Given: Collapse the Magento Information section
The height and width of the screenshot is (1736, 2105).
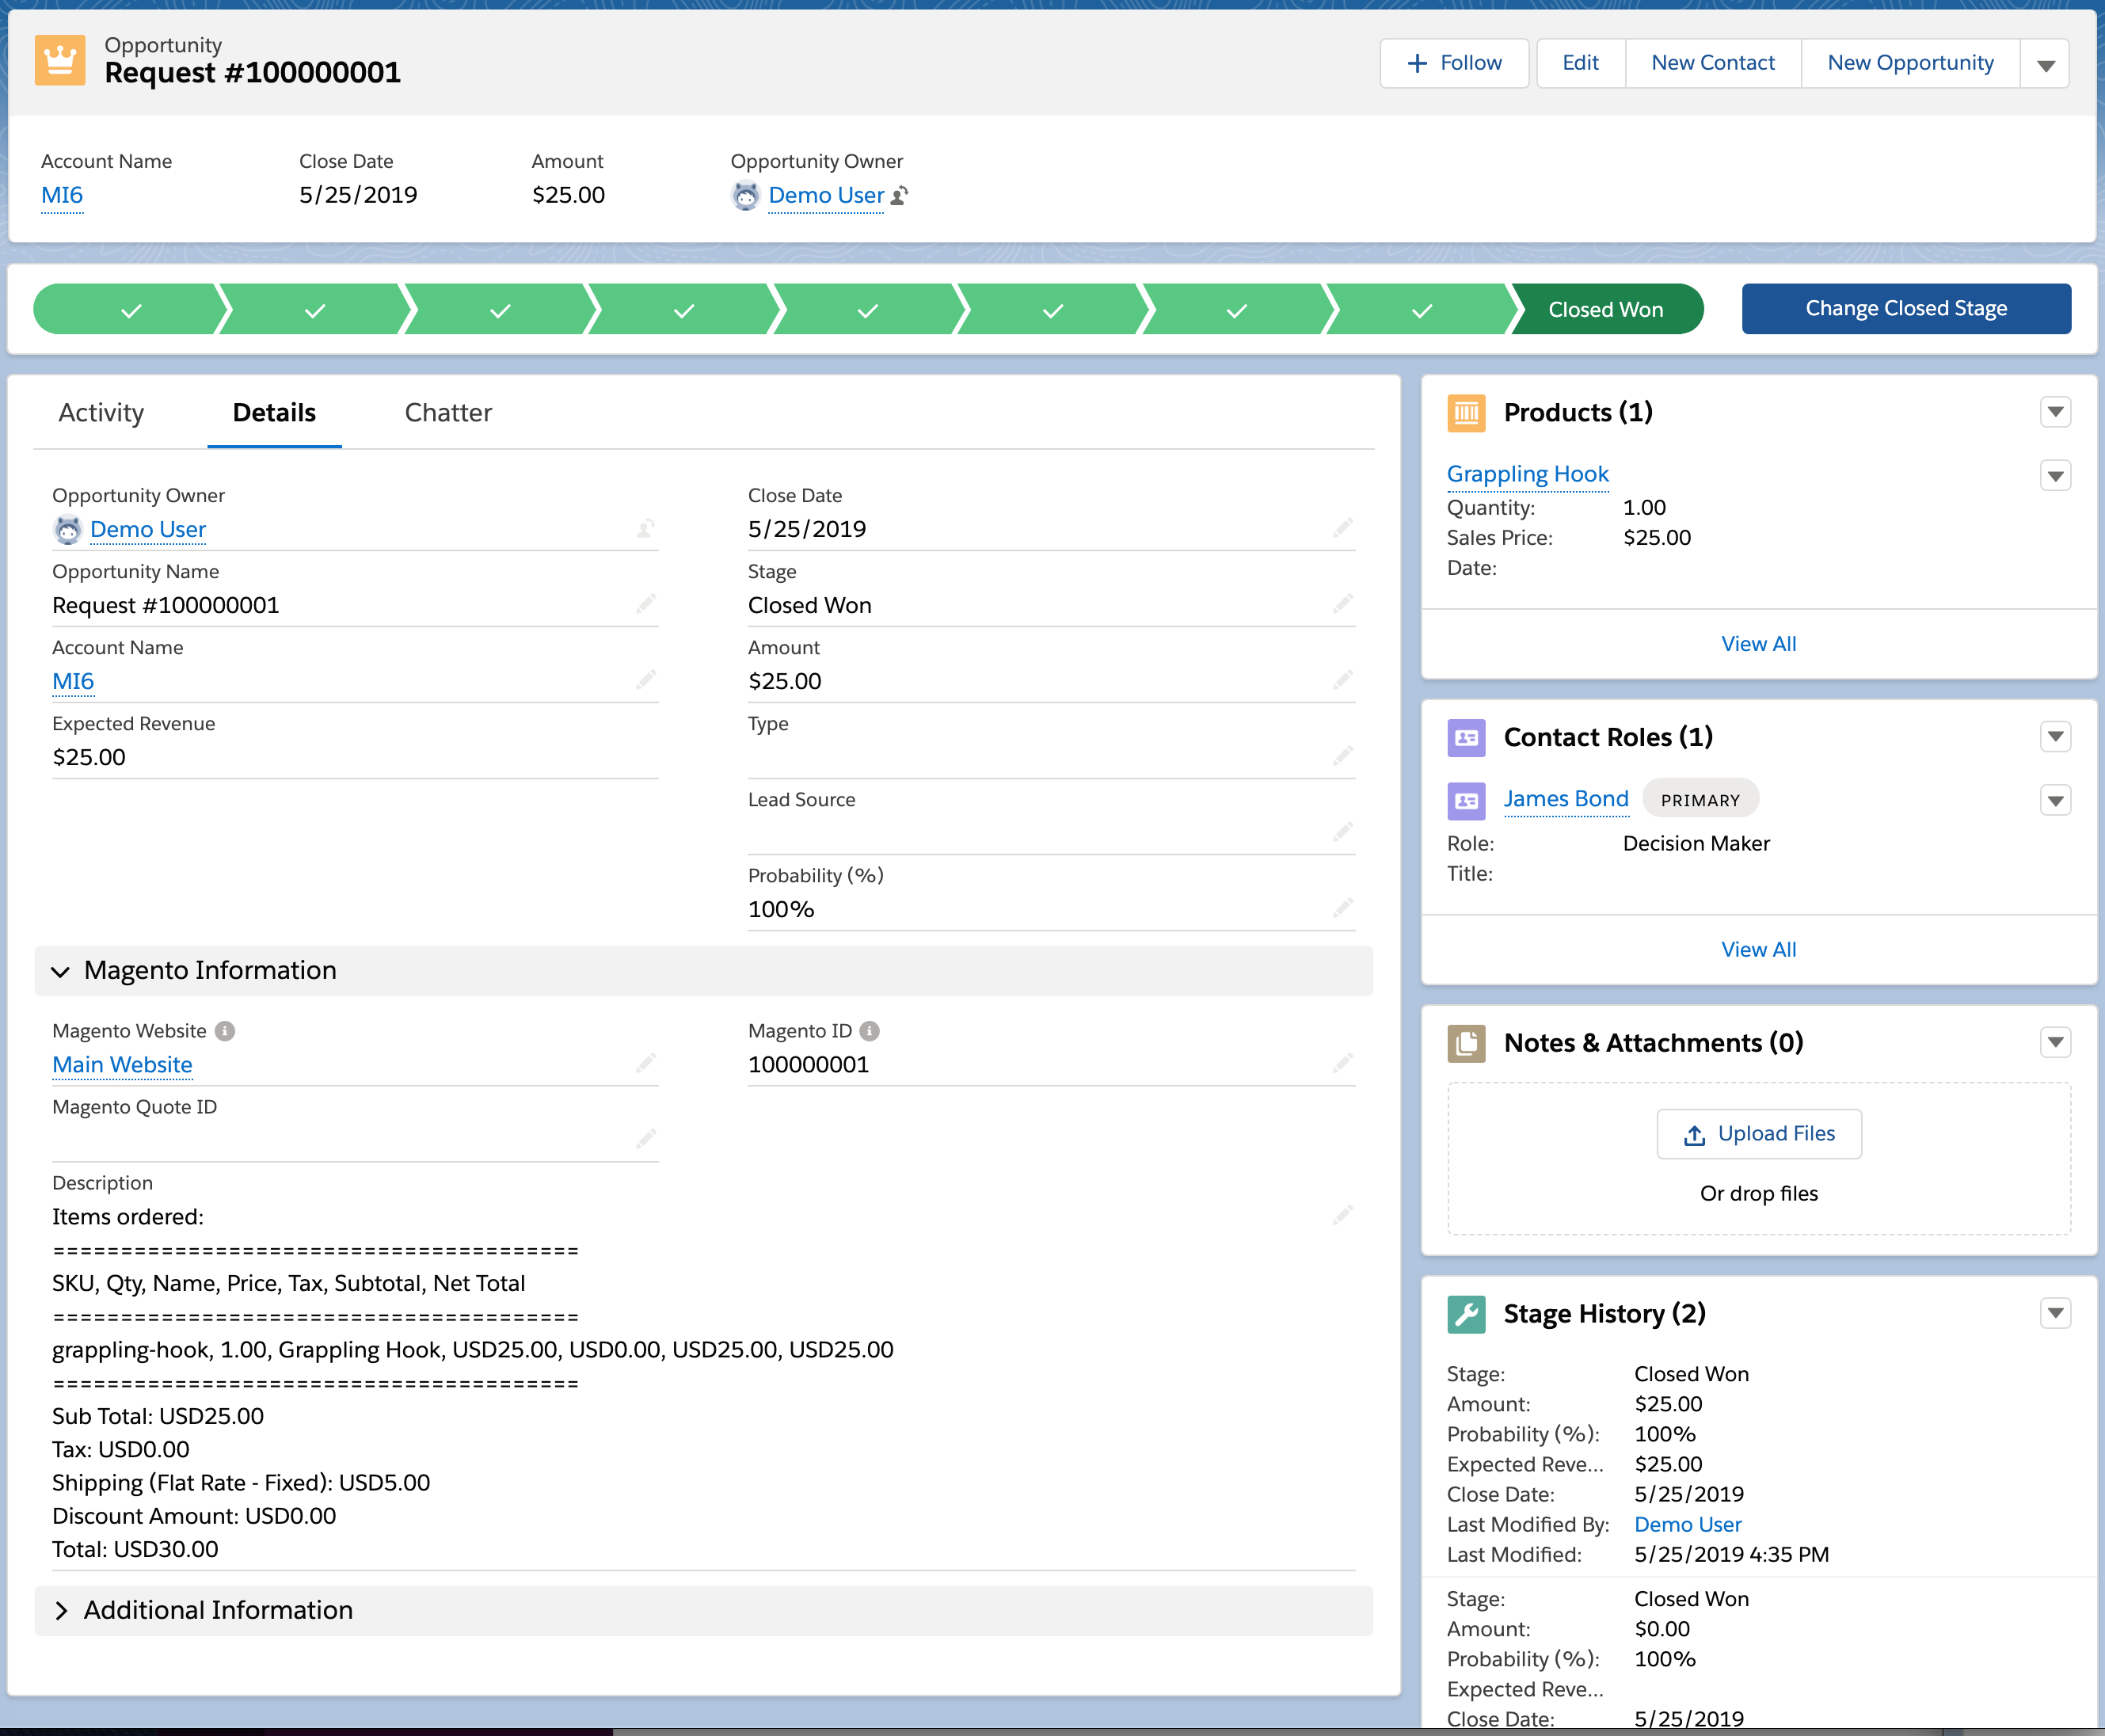Looking at the screenshot, I should 61,971.
